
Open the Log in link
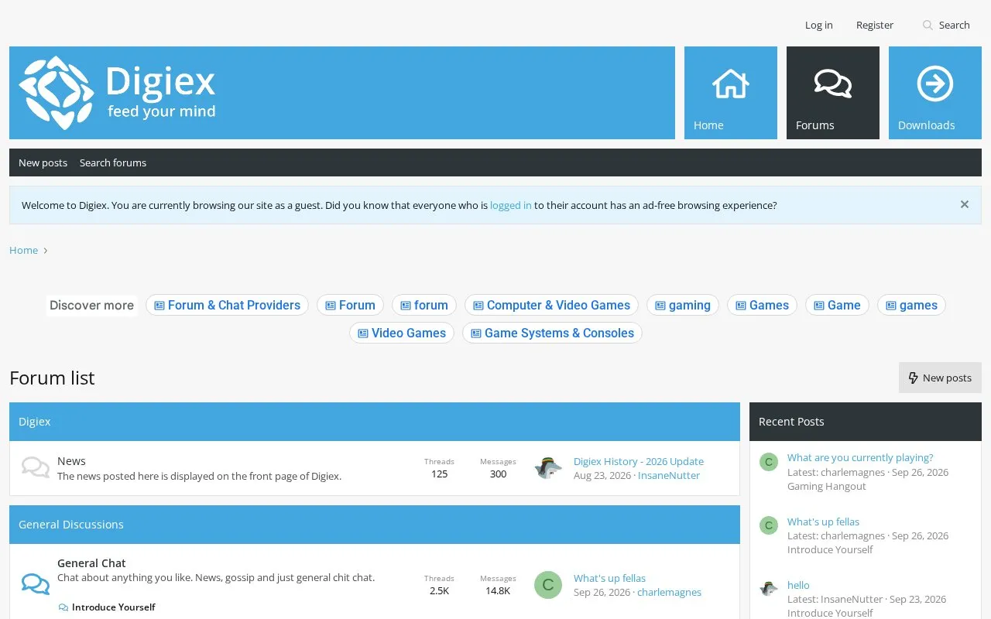(x=818, y=25)
